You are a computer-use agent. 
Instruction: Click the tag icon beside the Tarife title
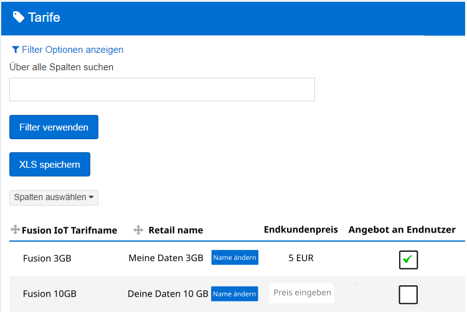(x=19, y=17)
